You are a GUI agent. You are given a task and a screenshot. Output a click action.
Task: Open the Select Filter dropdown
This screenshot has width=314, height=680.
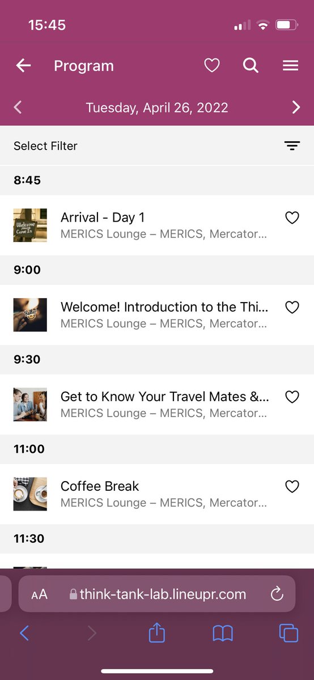tap(157, 146)
